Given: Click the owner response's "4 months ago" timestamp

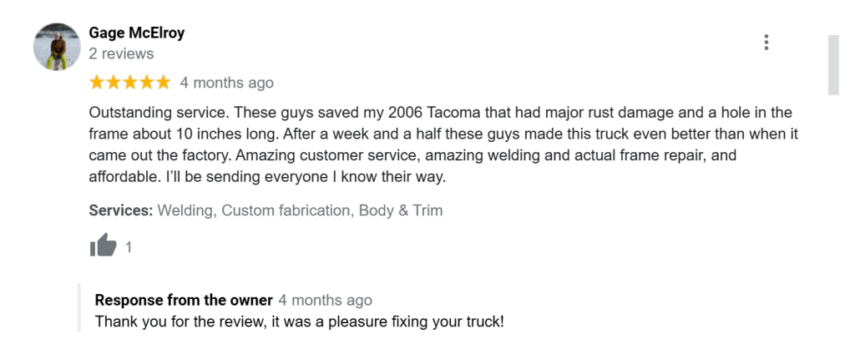Looking at the screenshot, I should (x=325, y=300).
